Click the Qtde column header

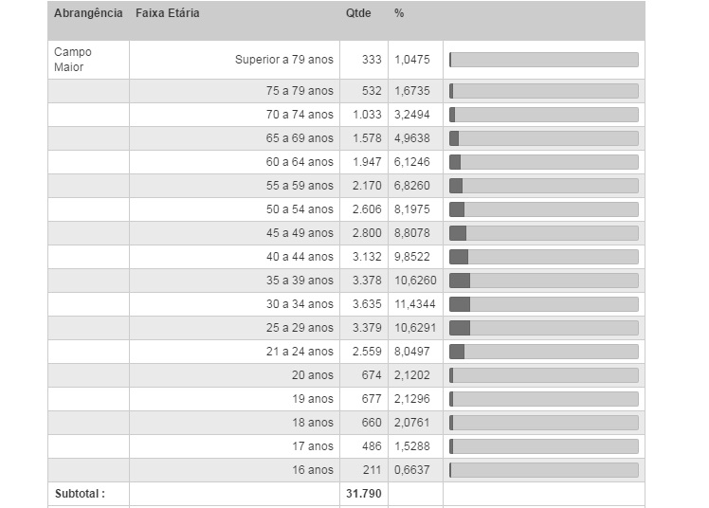(358, 13)
